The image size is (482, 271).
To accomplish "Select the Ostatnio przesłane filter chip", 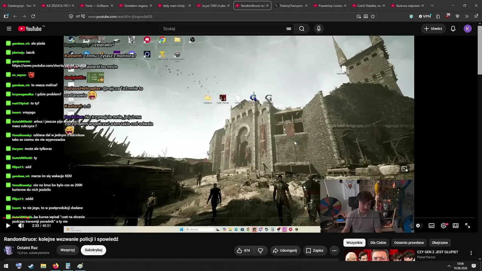I will tap(409, 243).
